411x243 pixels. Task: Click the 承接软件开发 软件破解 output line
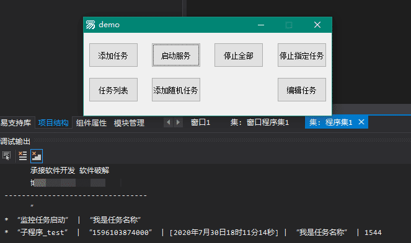click(x=69, y=171)
